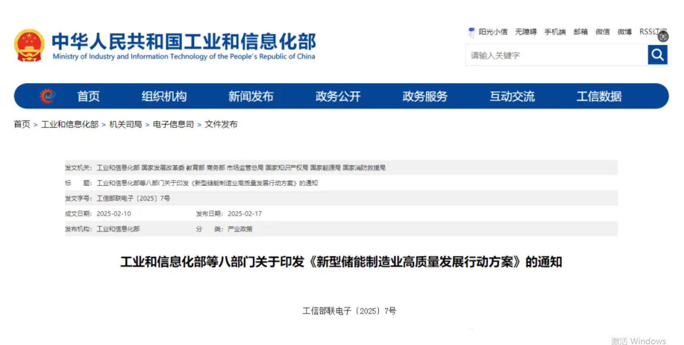Click the 阳光小信 robot mascot icon
Viewport: 684px width, 345px height.
[x=471, y=32]
